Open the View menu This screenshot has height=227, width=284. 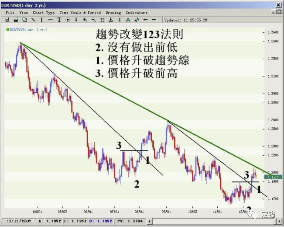pos(24,13)
